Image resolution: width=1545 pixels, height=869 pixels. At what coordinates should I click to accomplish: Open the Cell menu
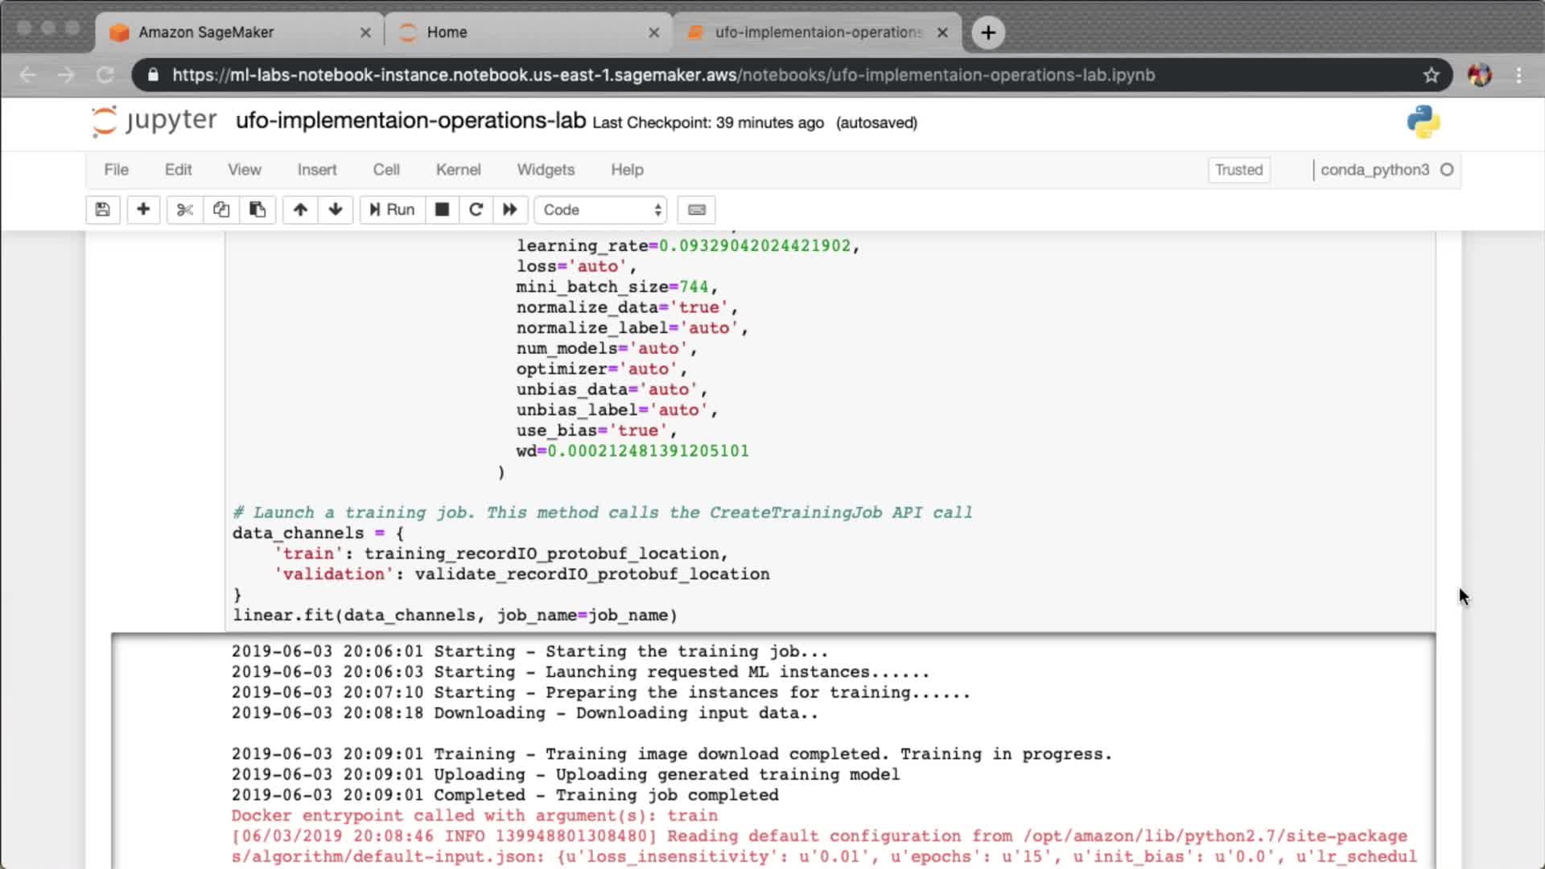386,170
